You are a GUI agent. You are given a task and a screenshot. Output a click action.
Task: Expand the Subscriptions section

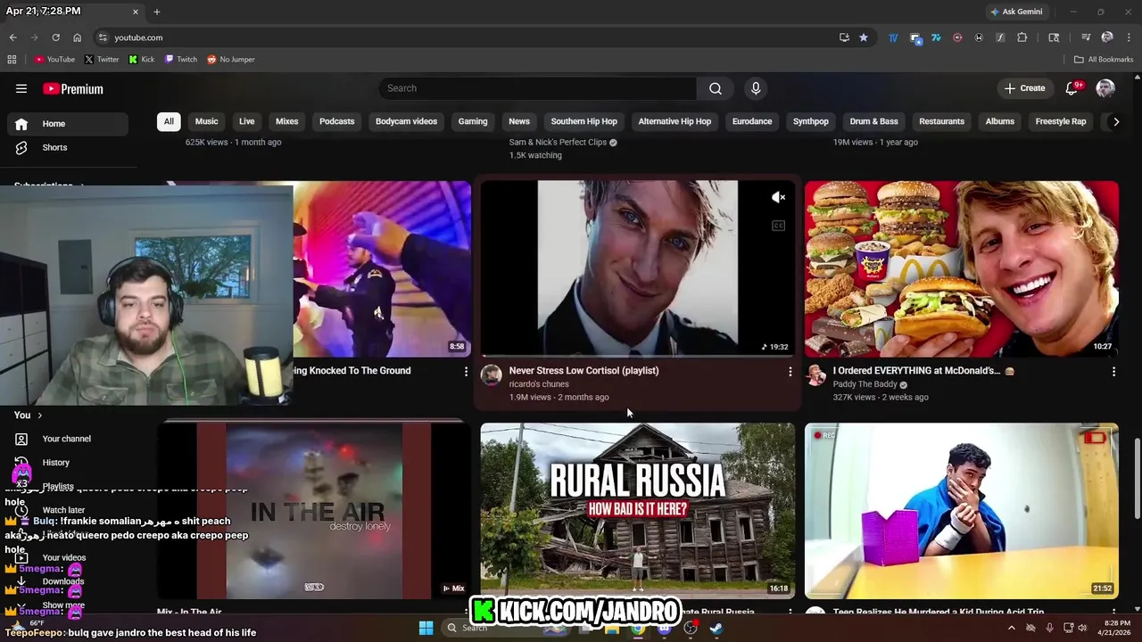coord(49,185)
